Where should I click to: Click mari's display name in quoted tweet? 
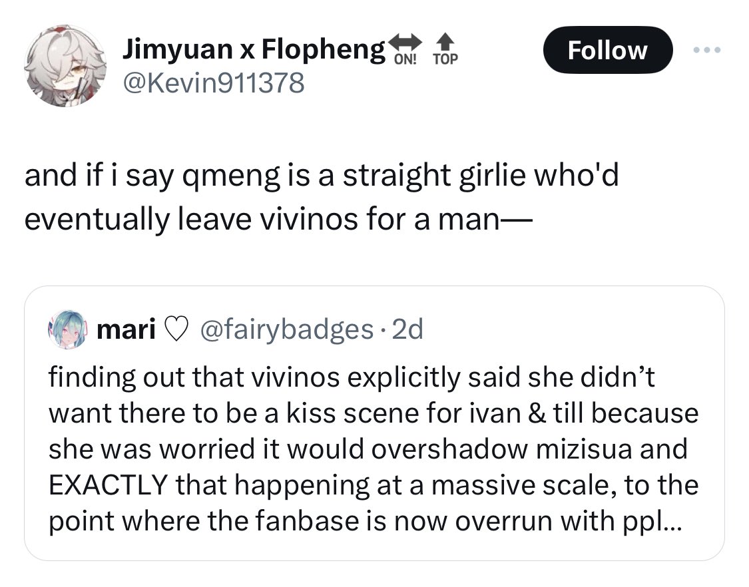tap(126, 329)
